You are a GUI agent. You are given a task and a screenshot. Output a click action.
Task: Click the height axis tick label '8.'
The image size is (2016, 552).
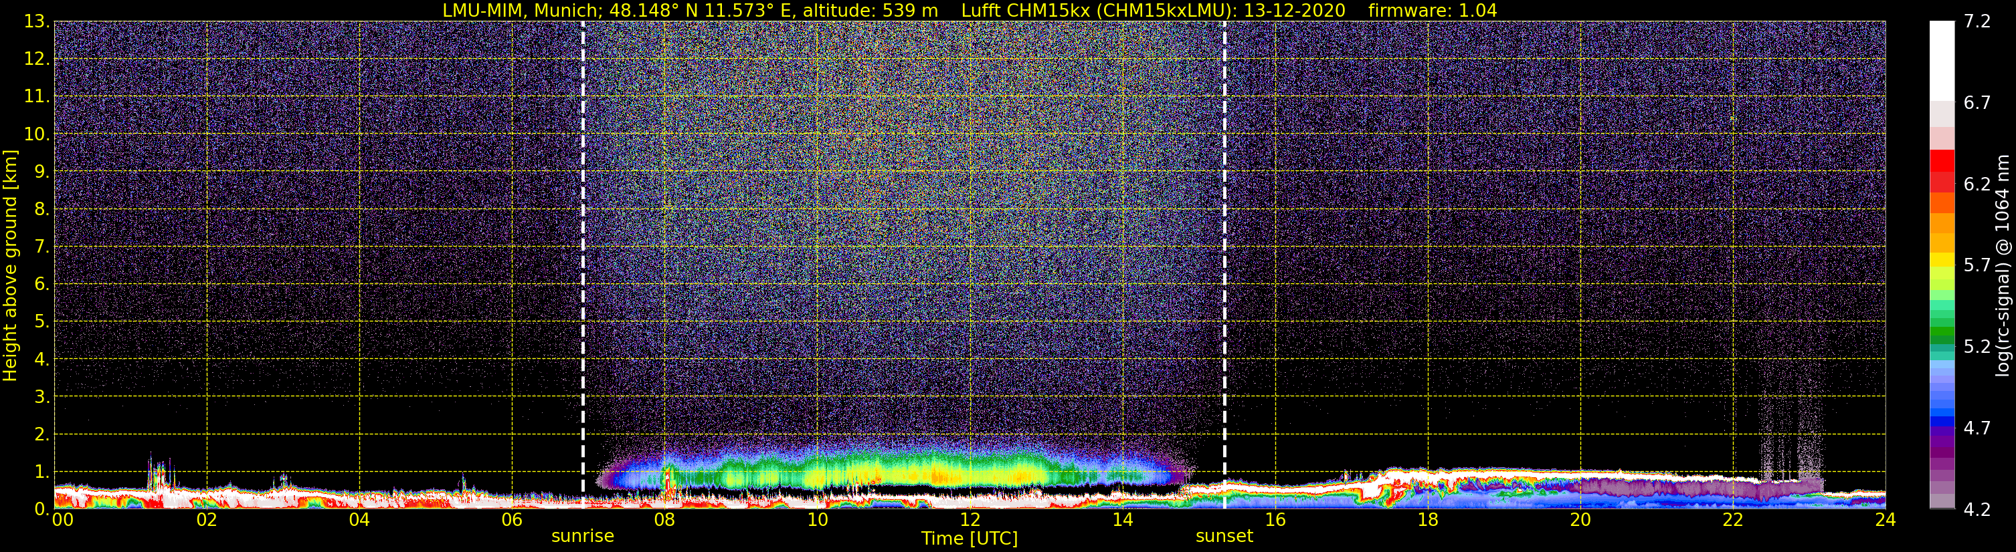coord(42,209)
